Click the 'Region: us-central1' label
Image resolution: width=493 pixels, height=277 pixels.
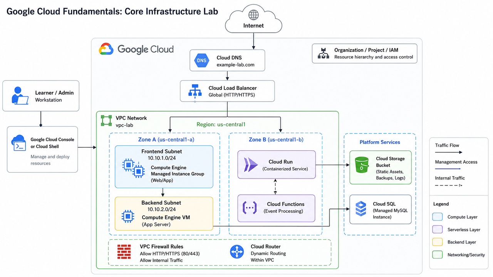pos(221,124)
